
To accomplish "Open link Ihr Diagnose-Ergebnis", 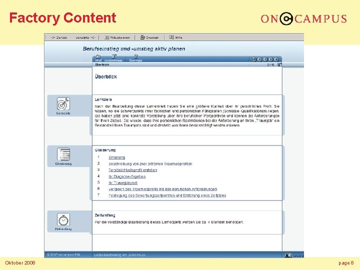I will pos(127,176).
